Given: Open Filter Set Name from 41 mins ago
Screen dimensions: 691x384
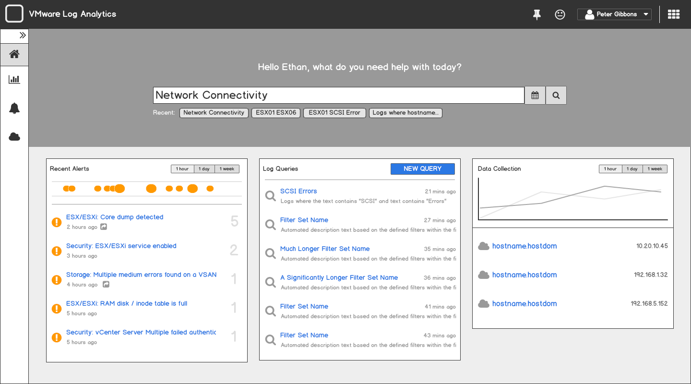Looking at the screenshot, I should [304, 306].
